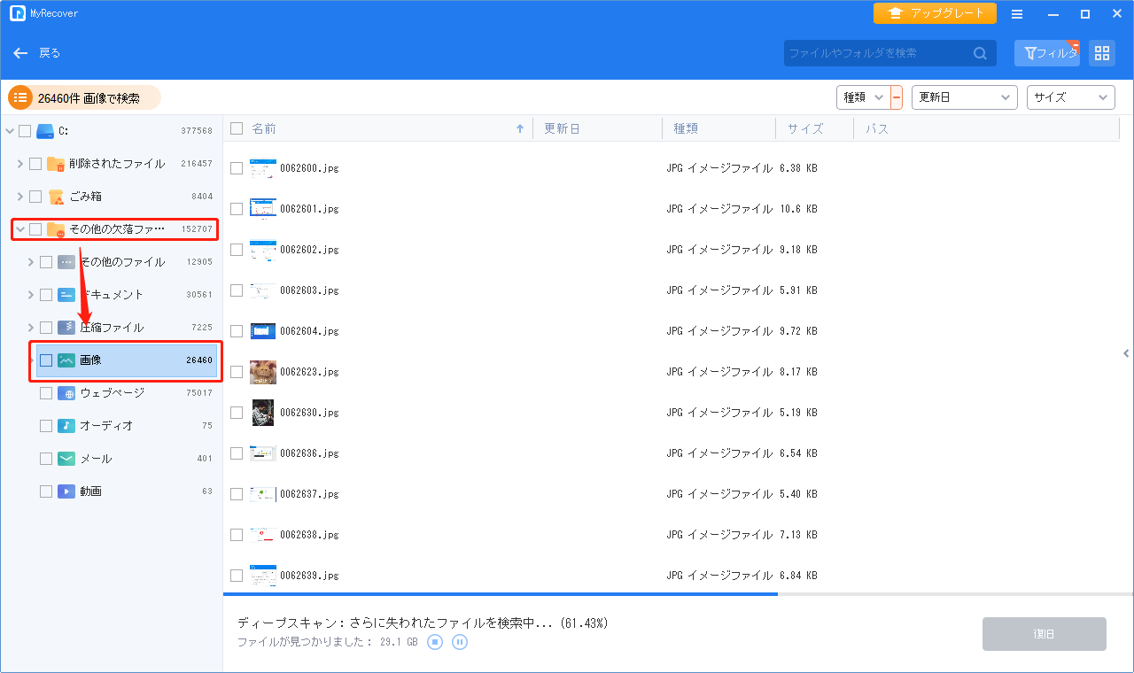Image resolution: width=1134 pixels, height=673 pixels.
Task: Stop the deep scan
Action: (435, 642)
